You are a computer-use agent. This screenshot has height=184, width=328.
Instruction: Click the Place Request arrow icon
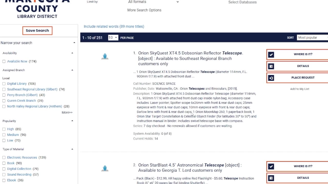(271, 78)
